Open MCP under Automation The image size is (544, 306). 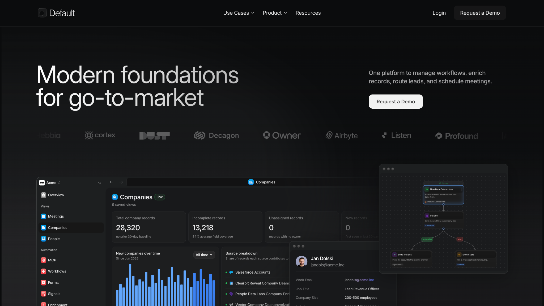click(x=71, y=260)
